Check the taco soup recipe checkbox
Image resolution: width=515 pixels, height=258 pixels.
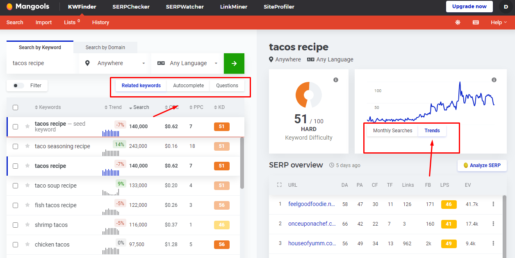tap(15, 186)
